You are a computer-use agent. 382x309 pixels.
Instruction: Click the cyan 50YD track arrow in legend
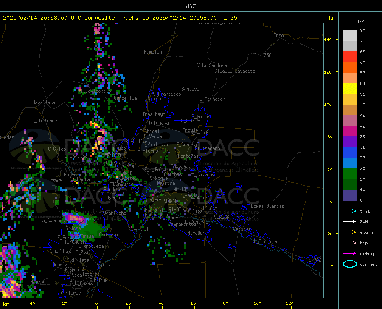(350, 211)
